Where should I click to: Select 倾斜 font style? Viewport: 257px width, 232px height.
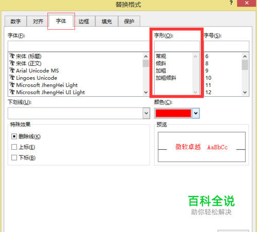[x=161, y=63]
